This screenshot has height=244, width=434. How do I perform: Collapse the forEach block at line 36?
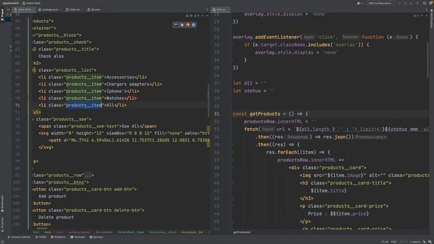point(231,152)
